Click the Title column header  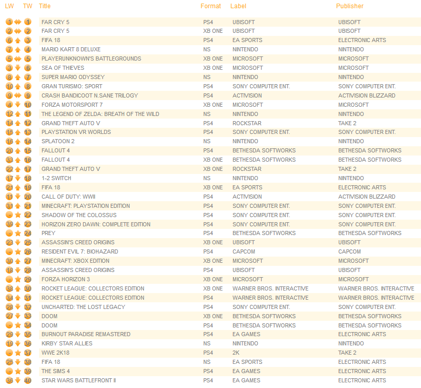(x=45, y=6)
